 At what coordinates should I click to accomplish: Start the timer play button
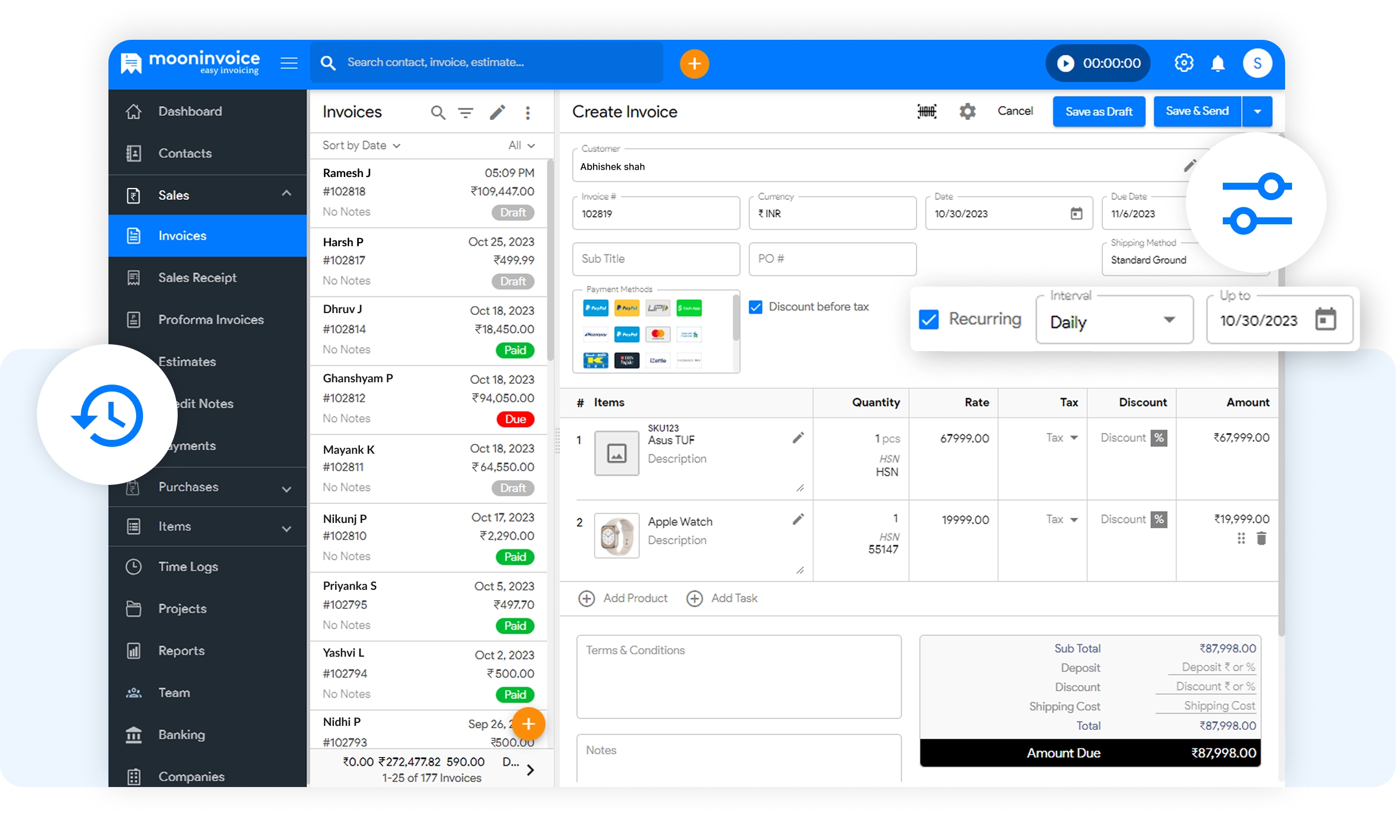tap(1065, 63)
